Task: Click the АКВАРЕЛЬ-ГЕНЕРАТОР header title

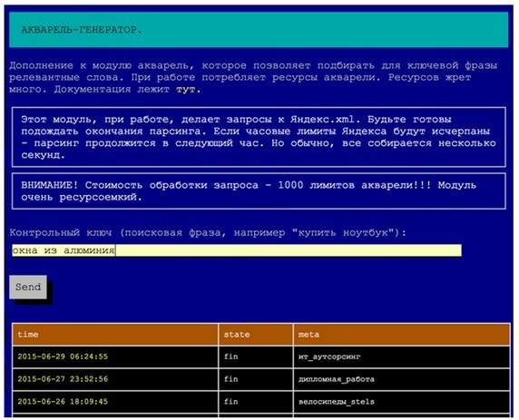Action: click(82, 30)
